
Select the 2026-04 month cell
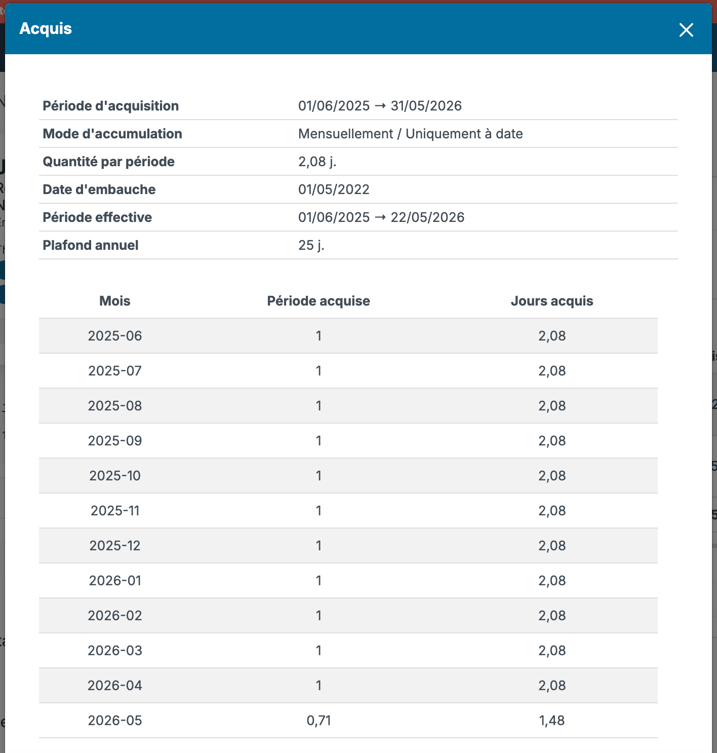[x=115, y=686]
